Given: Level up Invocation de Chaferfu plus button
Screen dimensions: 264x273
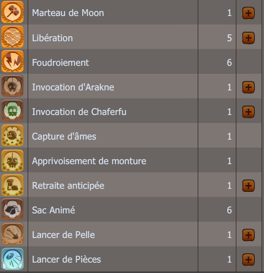Looking at the screenshot, I should pyautogui.click(x=249, y=112).
